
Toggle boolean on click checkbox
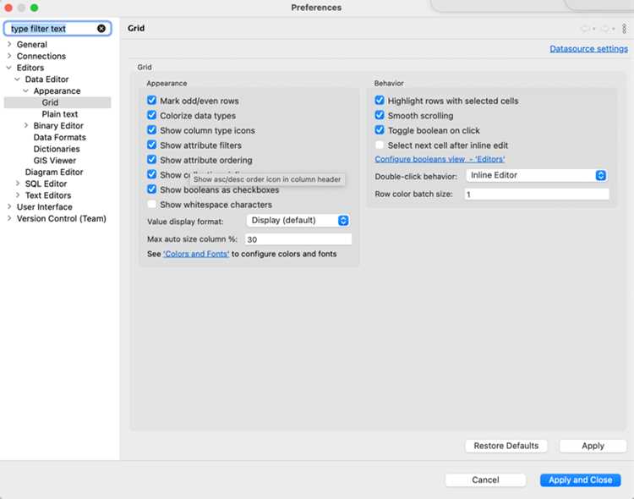coord(380,130)
